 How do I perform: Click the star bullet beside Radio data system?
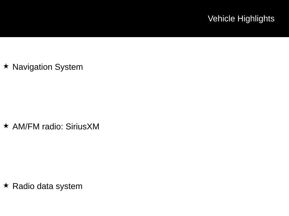pos(6,186)
